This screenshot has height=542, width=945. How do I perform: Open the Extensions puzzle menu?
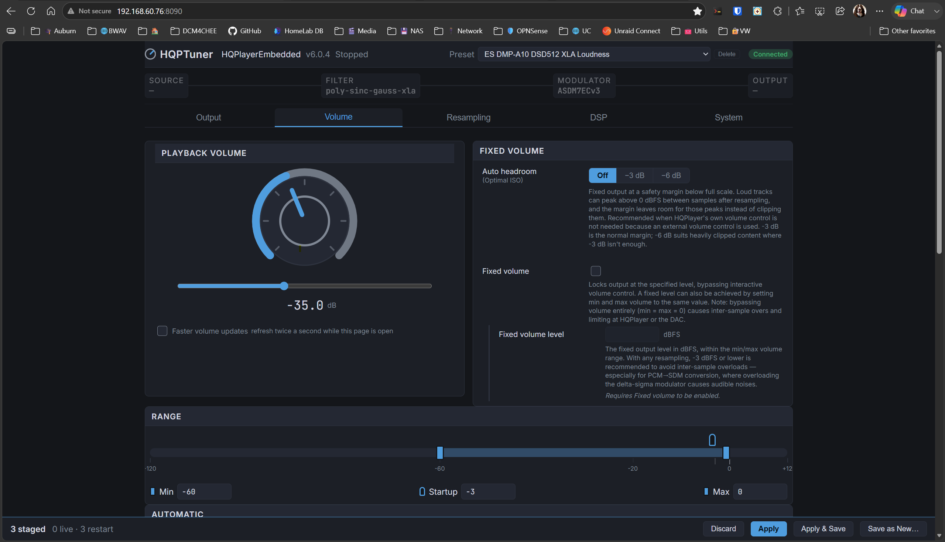click(x=777, y=11)
